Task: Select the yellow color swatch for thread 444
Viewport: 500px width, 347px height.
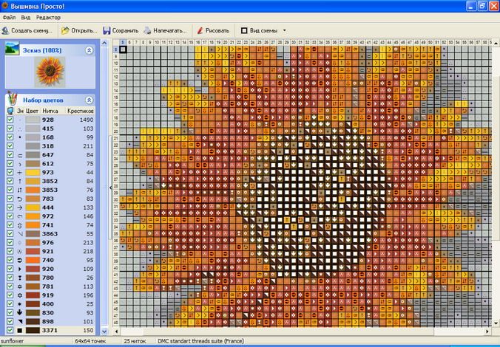Action: click(33, 207)
